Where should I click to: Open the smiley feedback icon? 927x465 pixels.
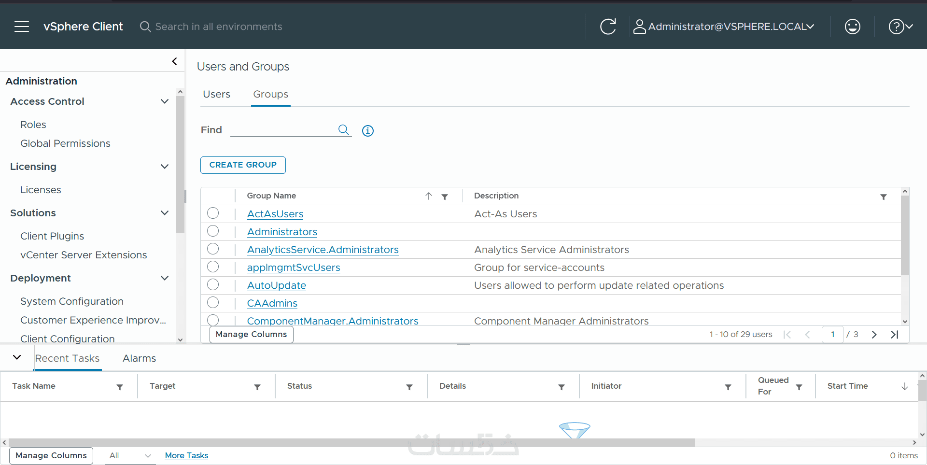(852, 27)
